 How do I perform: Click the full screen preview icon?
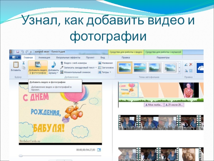click(x=99, y=150)
